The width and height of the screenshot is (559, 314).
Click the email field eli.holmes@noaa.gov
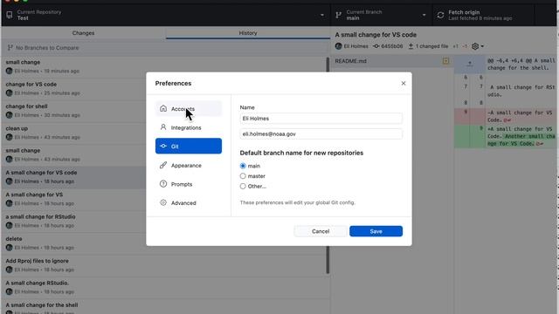point(321,133)
